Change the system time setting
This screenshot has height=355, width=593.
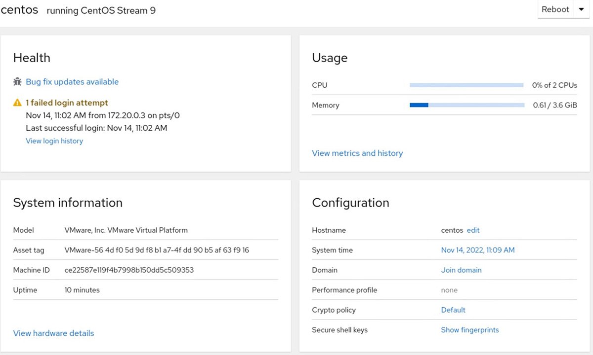tap(477, 250)
